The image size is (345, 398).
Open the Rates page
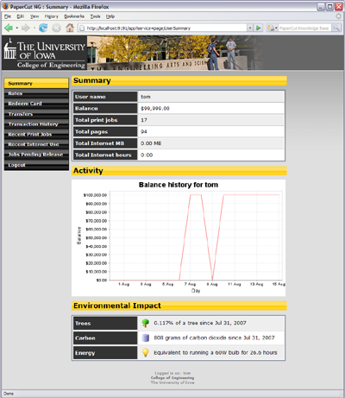[36, 93]
